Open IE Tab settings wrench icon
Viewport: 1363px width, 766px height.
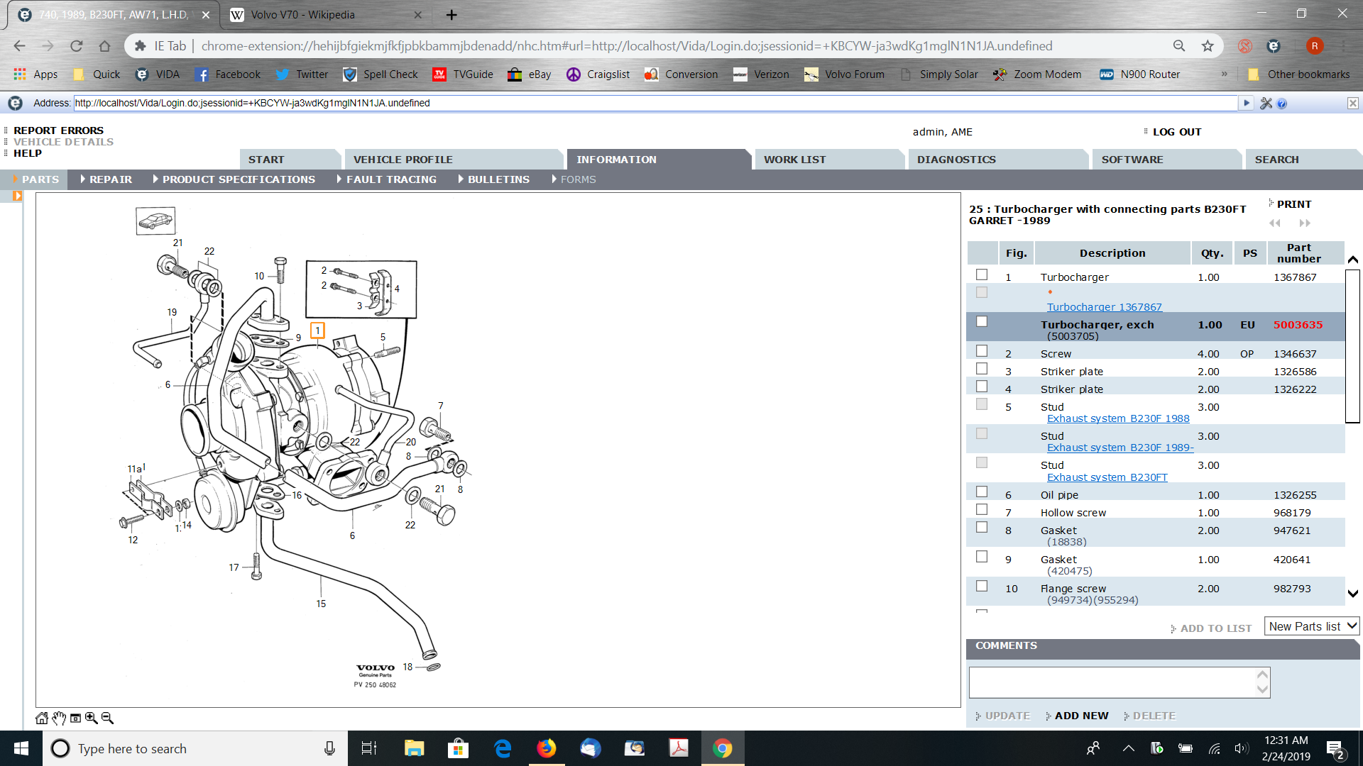point(1266,104)
